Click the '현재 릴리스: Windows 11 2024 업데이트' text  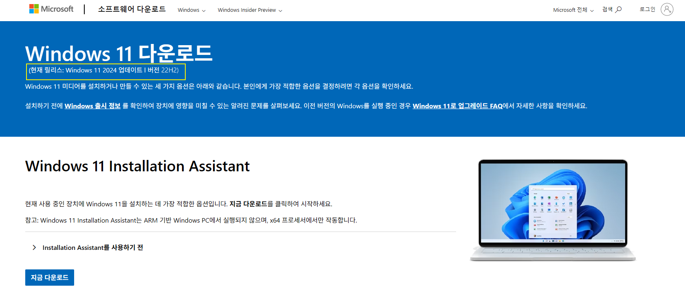click(x=104, y=70)
